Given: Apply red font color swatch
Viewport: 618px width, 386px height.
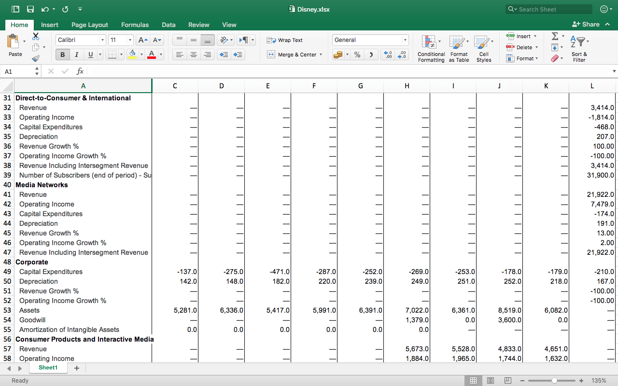Looking at the screenshot, I should (x=152, y=55).
